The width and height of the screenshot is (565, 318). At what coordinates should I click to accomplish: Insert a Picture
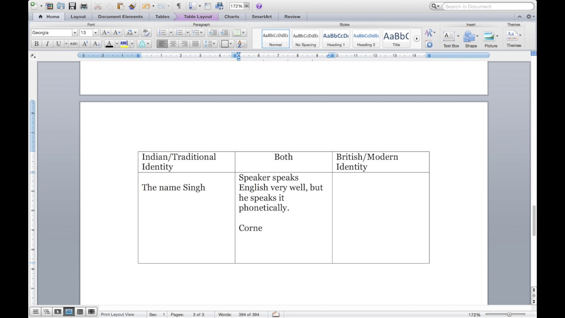[490, 39]
